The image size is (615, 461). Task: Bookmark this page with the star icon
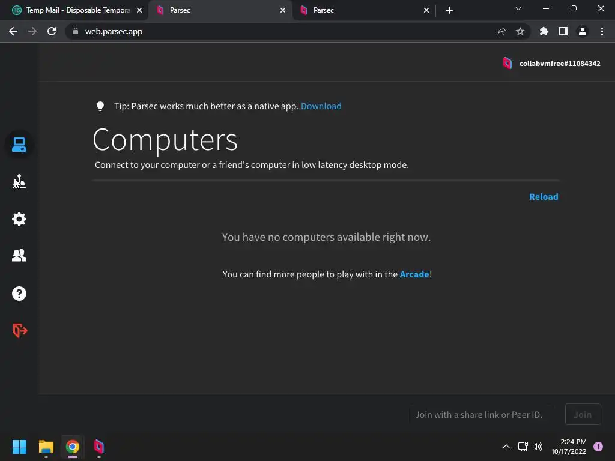520,31
